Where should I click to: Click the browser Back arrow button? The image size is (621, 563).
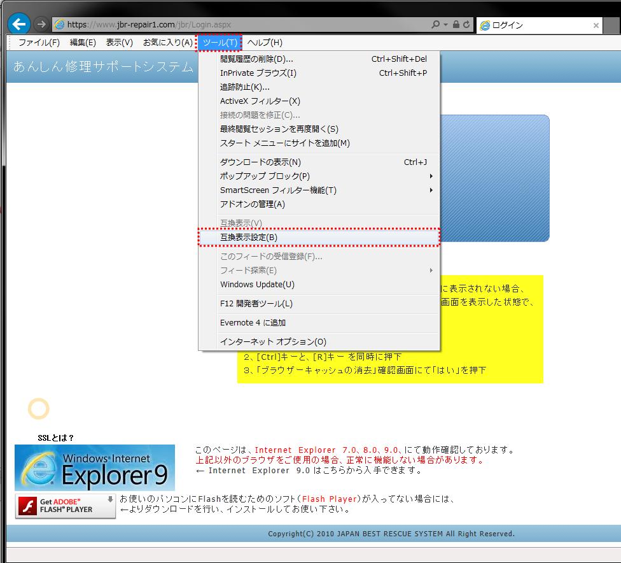point(18,24)
